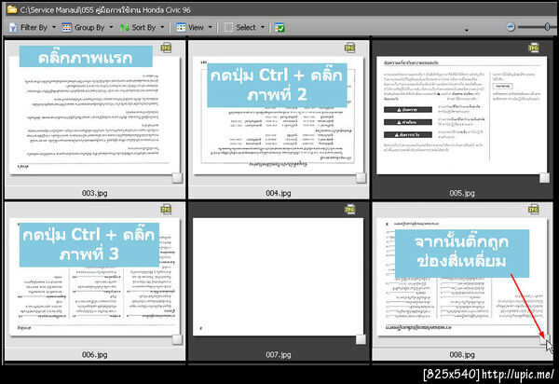Click the file name 004.jpg
This screenshot has height=384, width=559.
pos(278,193)
